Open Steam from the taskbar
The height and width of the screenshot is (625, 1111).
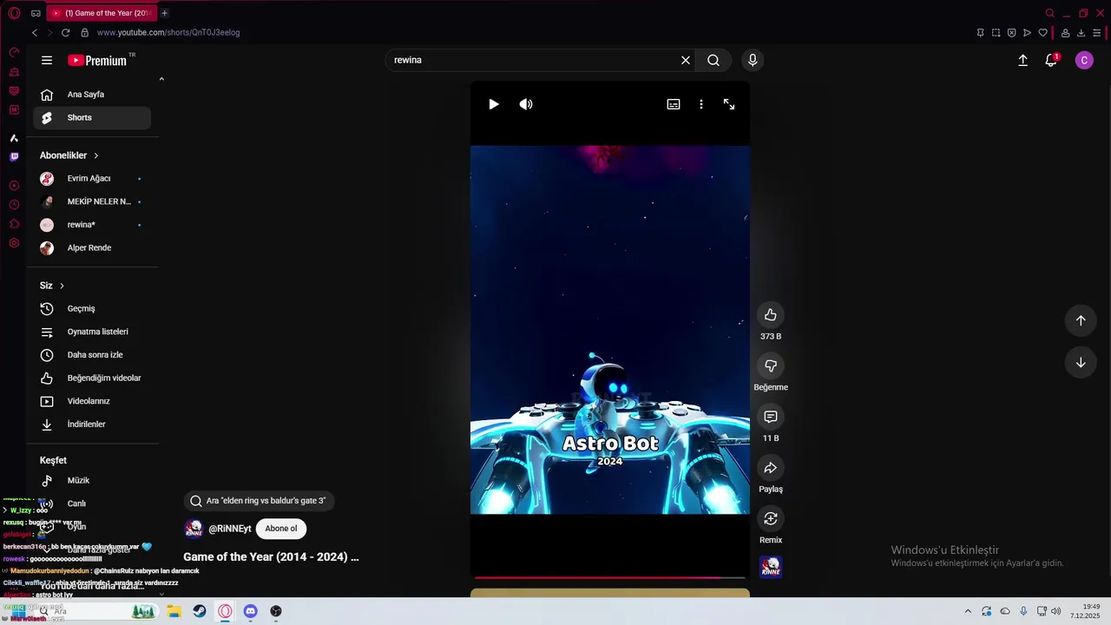coord(200,611)
